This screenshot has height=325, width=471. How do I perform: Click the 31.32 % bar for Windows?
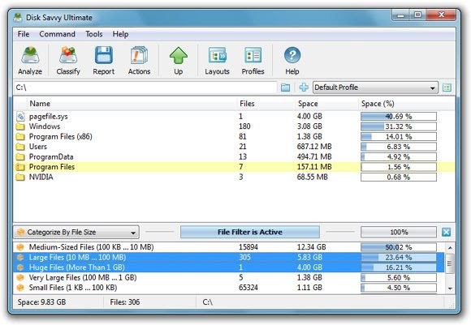399,126
